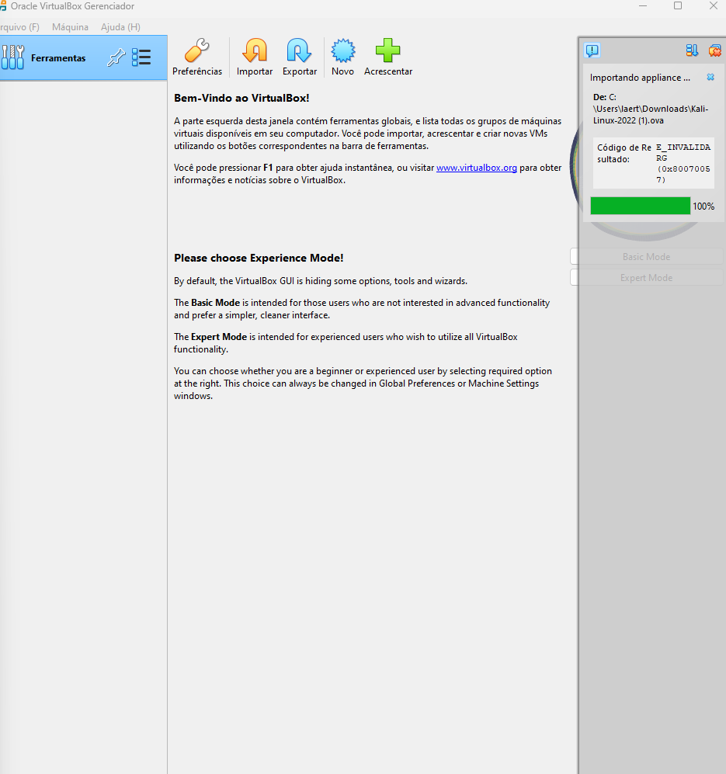726x774 pixels.
Task: Visit the www.virtualbox.org link
Action: pos(477,168)
